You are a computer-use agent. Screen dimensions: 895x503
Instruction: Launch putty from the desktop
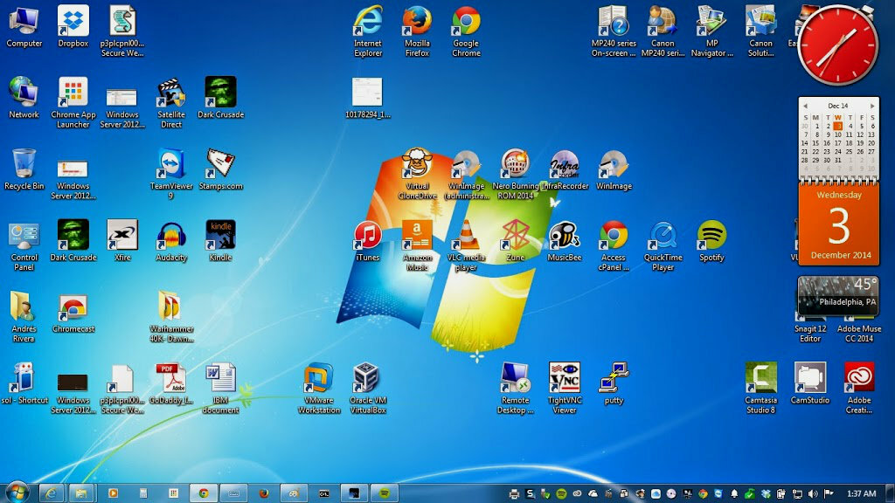pos(614,383)
